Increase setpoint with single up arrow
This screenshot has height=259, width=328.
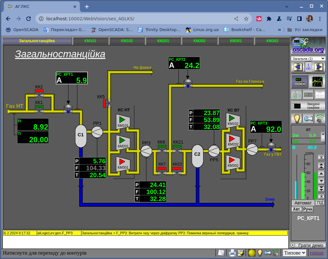pos(321,173)
